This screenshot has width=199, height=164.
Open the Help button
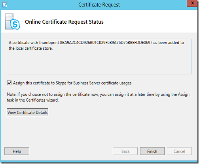click(17, 151)
